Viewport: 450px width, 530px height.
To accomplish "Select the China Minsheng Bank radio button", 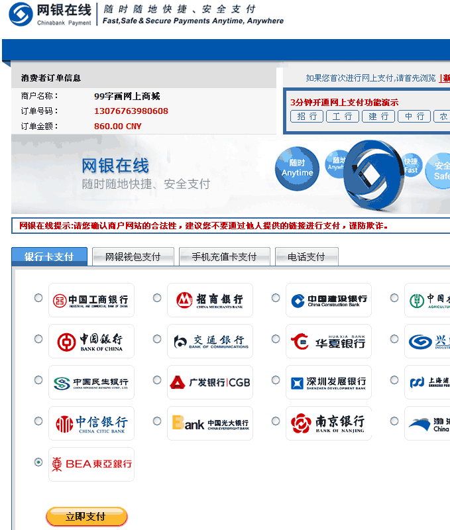I will tap(38, 380).
